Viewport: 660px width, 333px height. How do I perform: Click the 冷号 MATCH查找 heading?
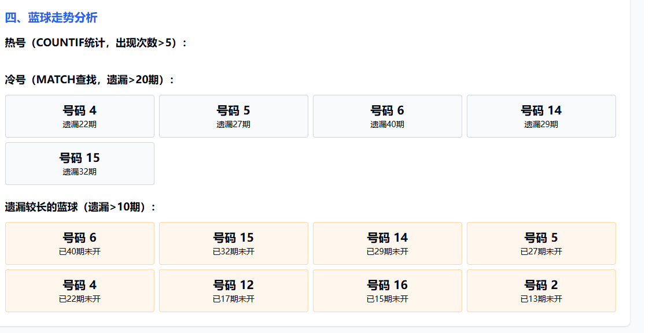(90, 80)
